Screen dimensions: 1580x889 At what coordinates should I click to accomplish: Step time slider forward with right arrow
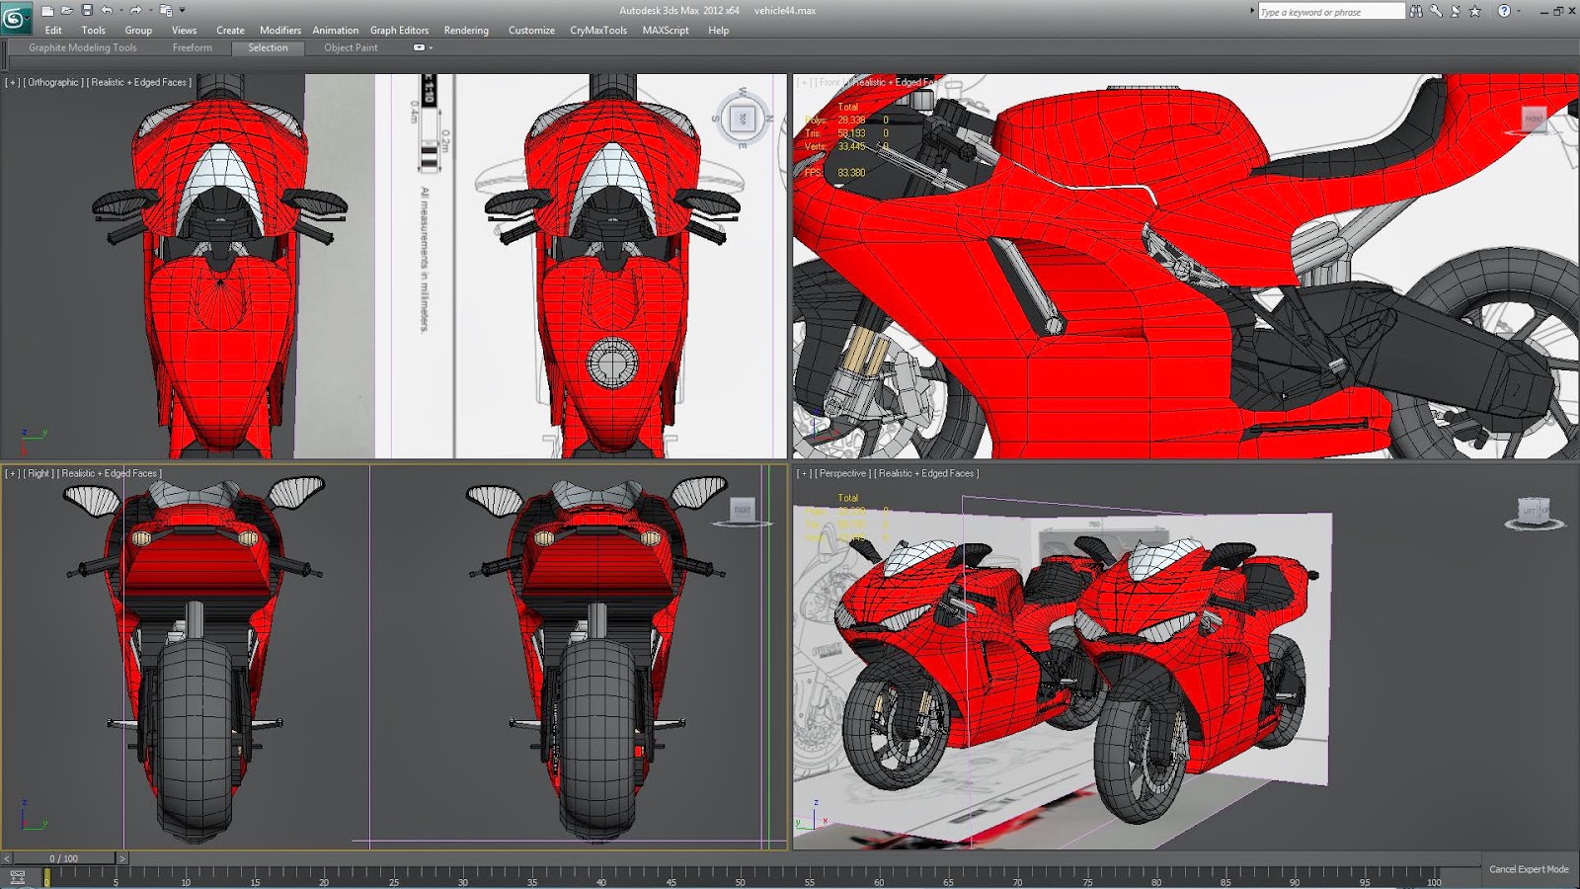tap(122, 858)
